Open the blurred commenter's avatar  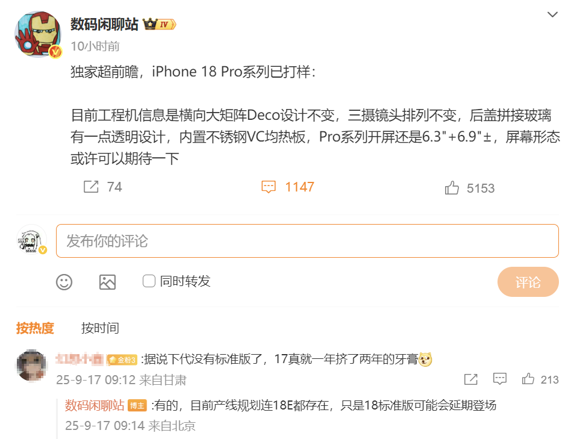pos(31,366)
